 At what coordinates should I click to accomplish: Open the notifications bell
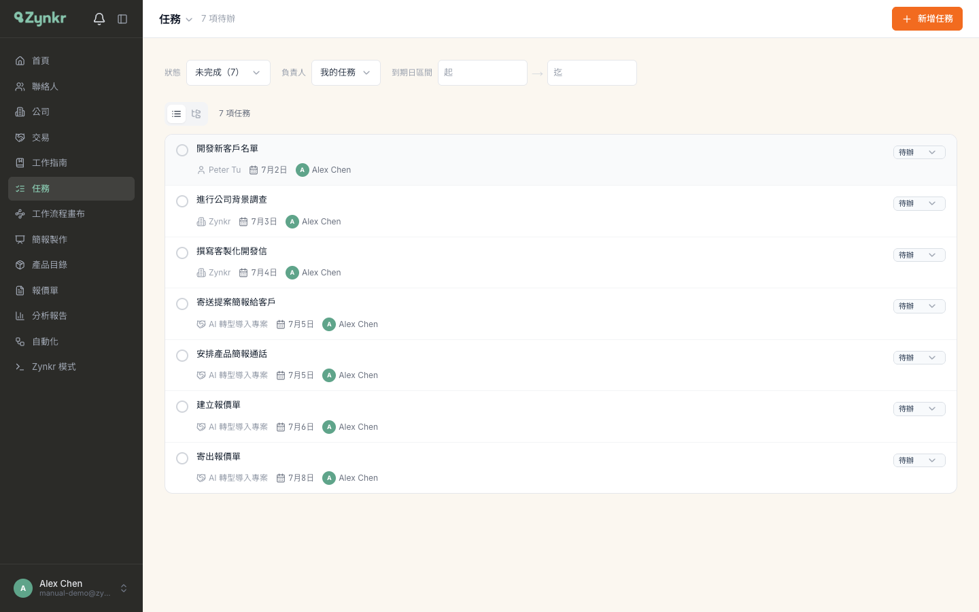(99, 19)
